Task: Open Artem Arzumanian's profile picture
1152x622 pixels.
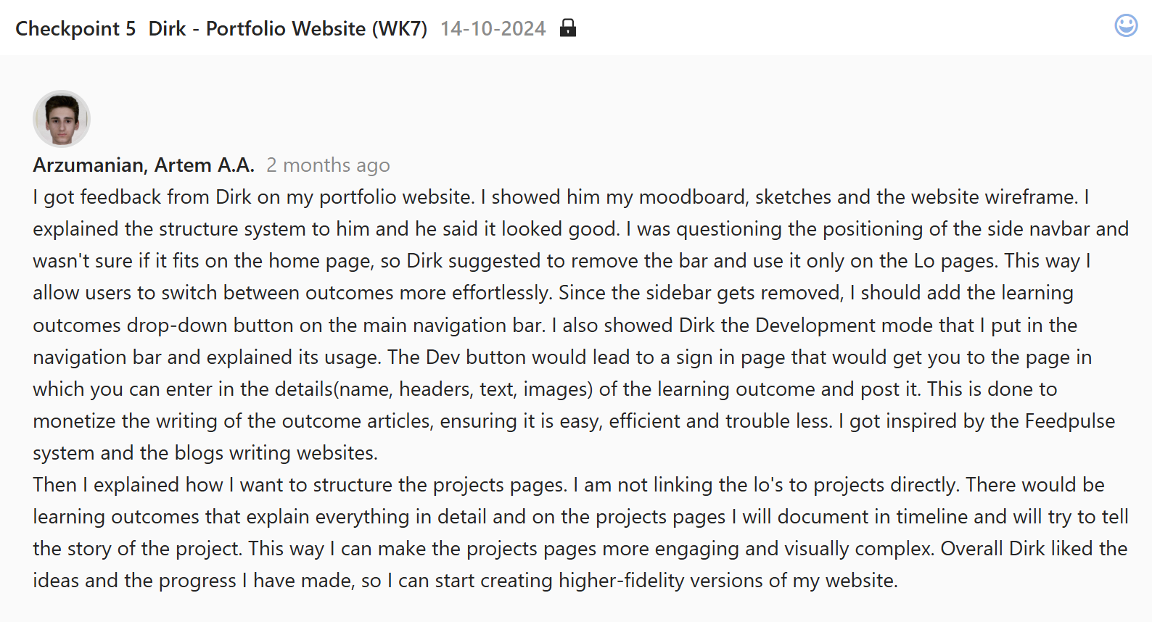Action: pyautogui.click(x=62, y=119)
